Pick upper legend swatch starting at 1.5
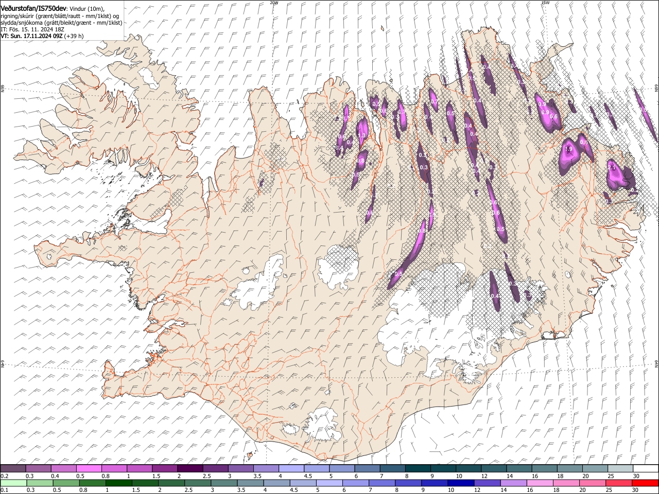The image size is (659, 494). [165, 469]
